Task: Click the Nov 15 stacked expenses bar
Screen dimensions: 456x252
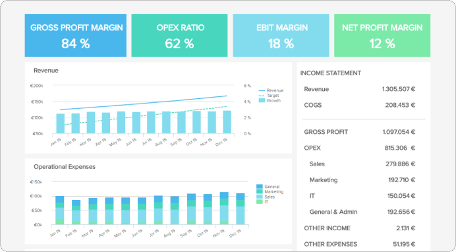Action: [224, 208]
